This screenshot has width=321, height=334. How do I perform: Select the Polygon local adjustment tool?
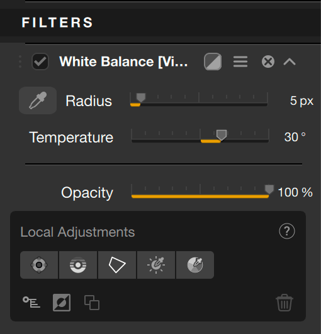(117, 265)
